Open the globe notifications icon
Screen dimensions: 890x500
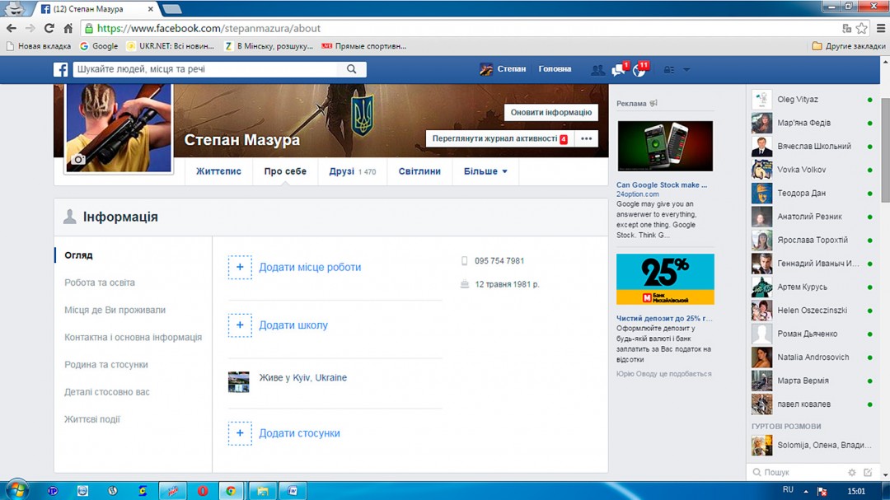[x=639, y=70]
